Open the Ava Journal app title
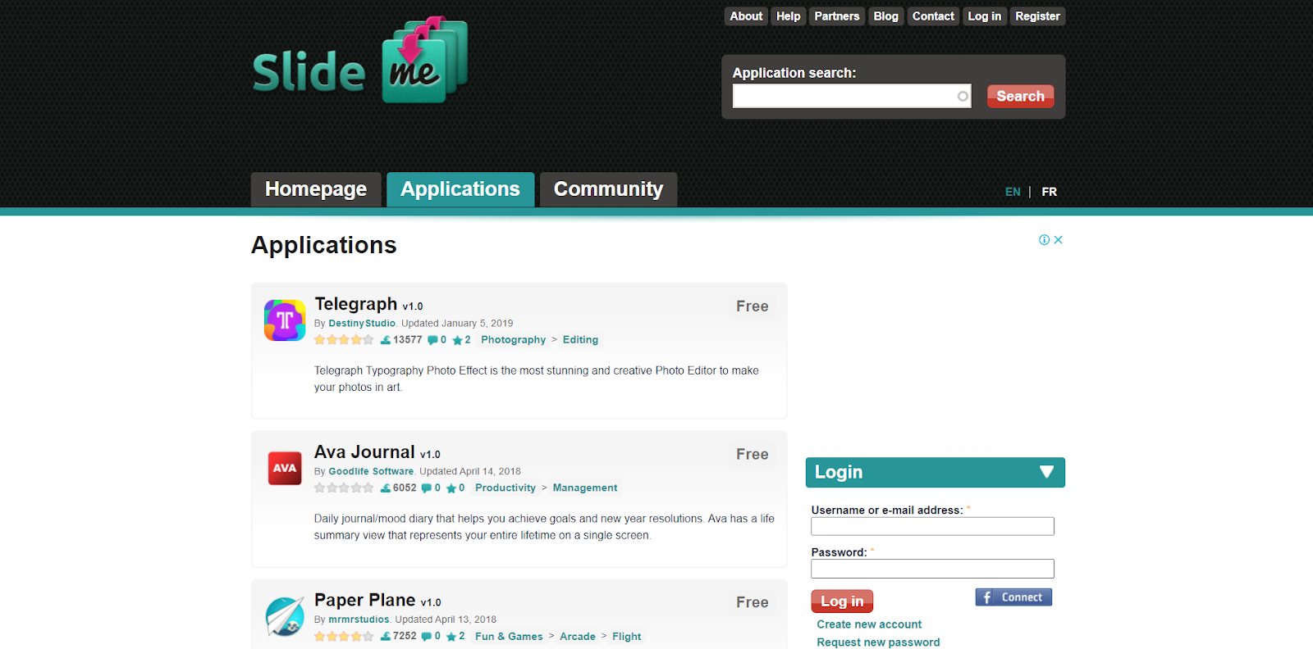The height and width of the screenshot is (649, 1313). coord(364,452)
